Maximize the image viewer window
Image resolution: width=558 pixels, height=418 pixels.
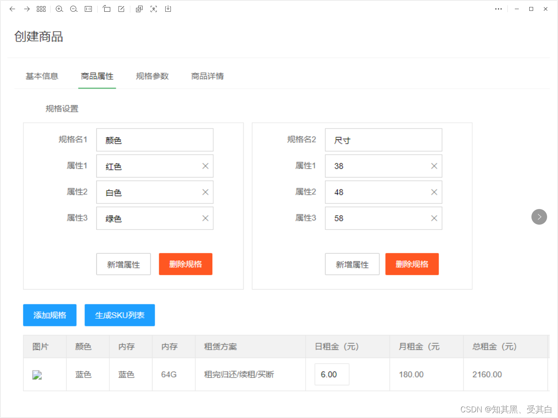(x=531, y=9)
